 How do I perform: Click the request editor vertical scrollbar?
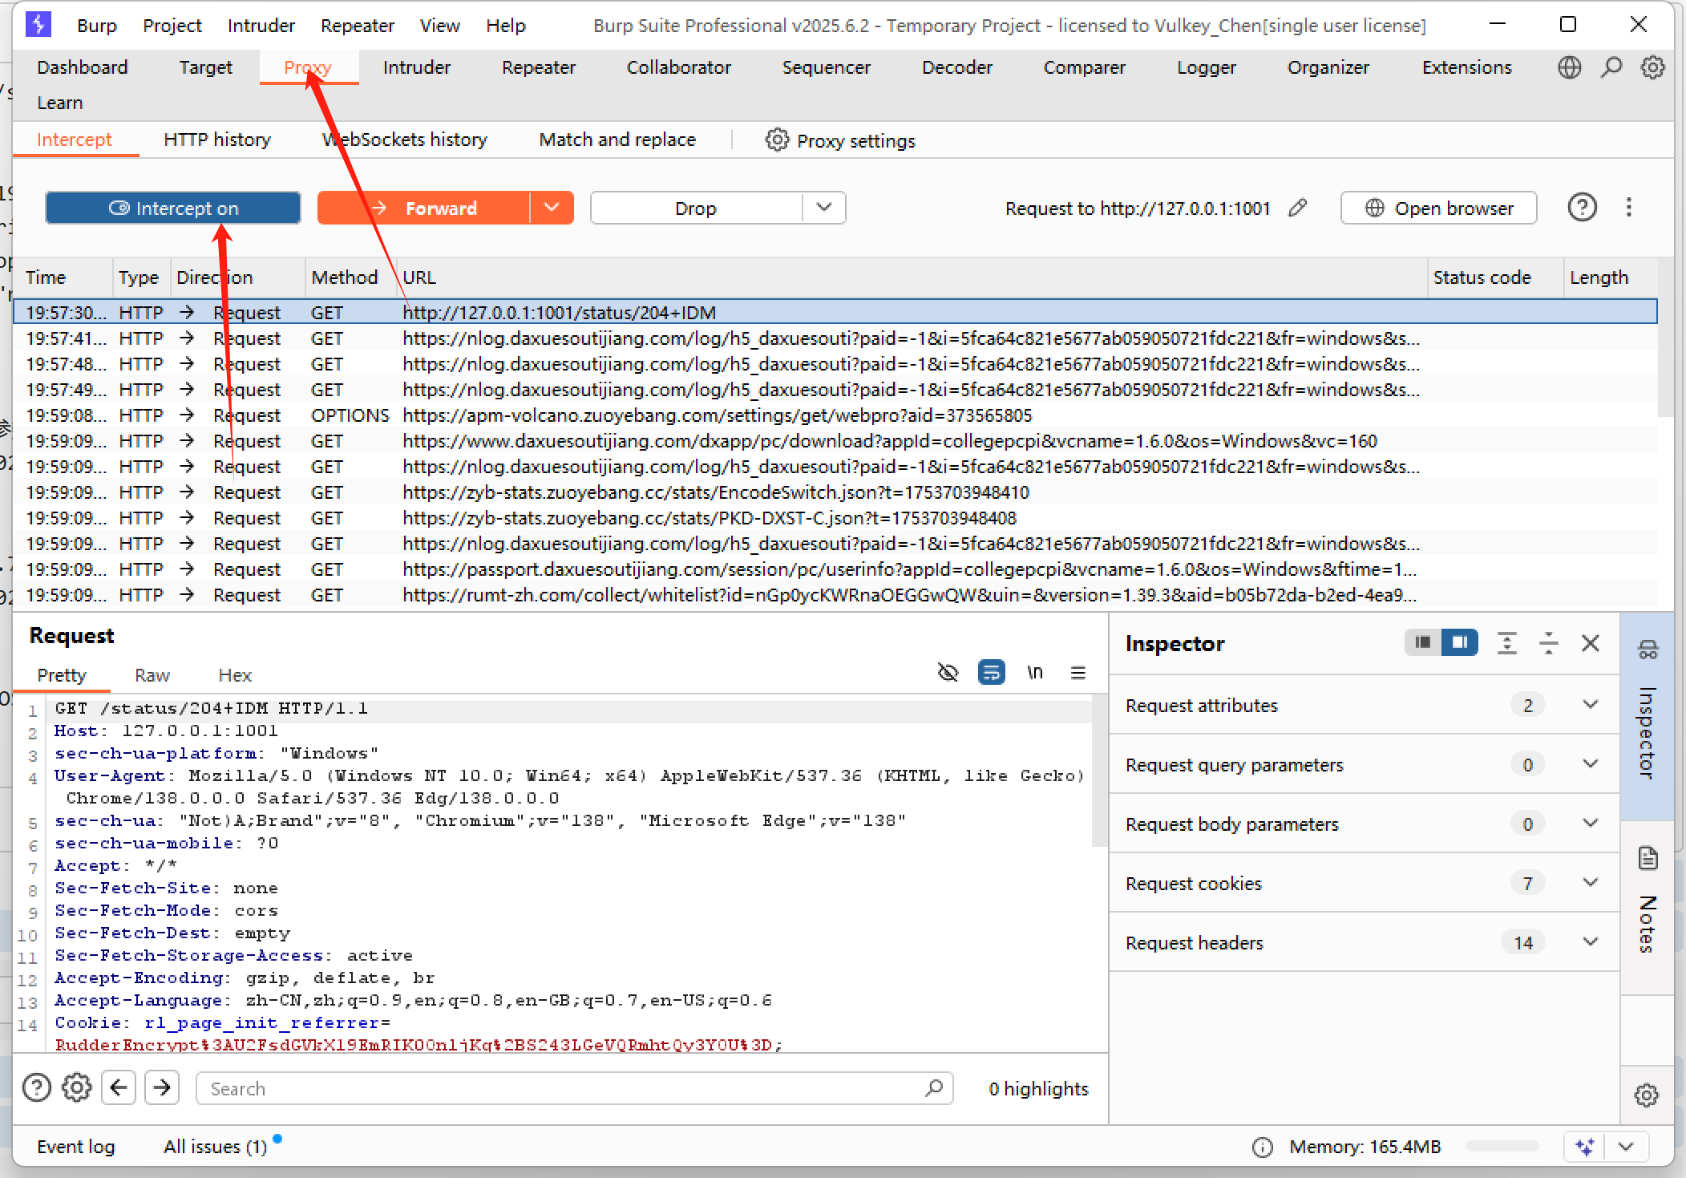(1099, 771)
